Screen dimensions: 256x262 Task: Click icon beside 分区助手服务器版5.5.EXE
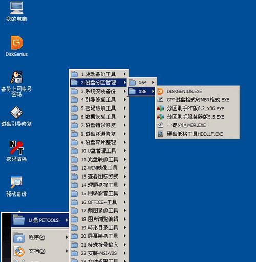(160, 117)
